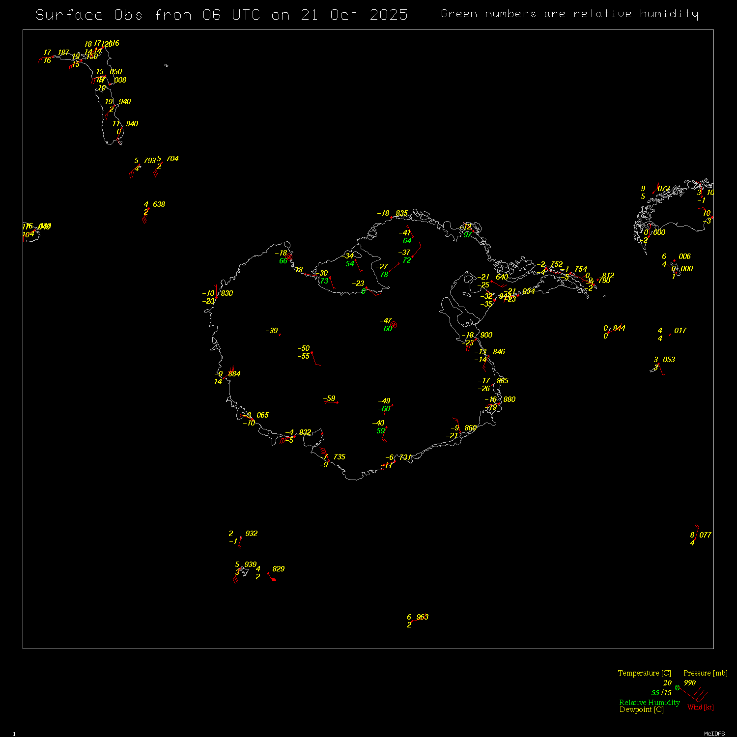Click the map title 'Surface Obs from 06 UTC'
This screenshot has width=737, height=737.
222,15
